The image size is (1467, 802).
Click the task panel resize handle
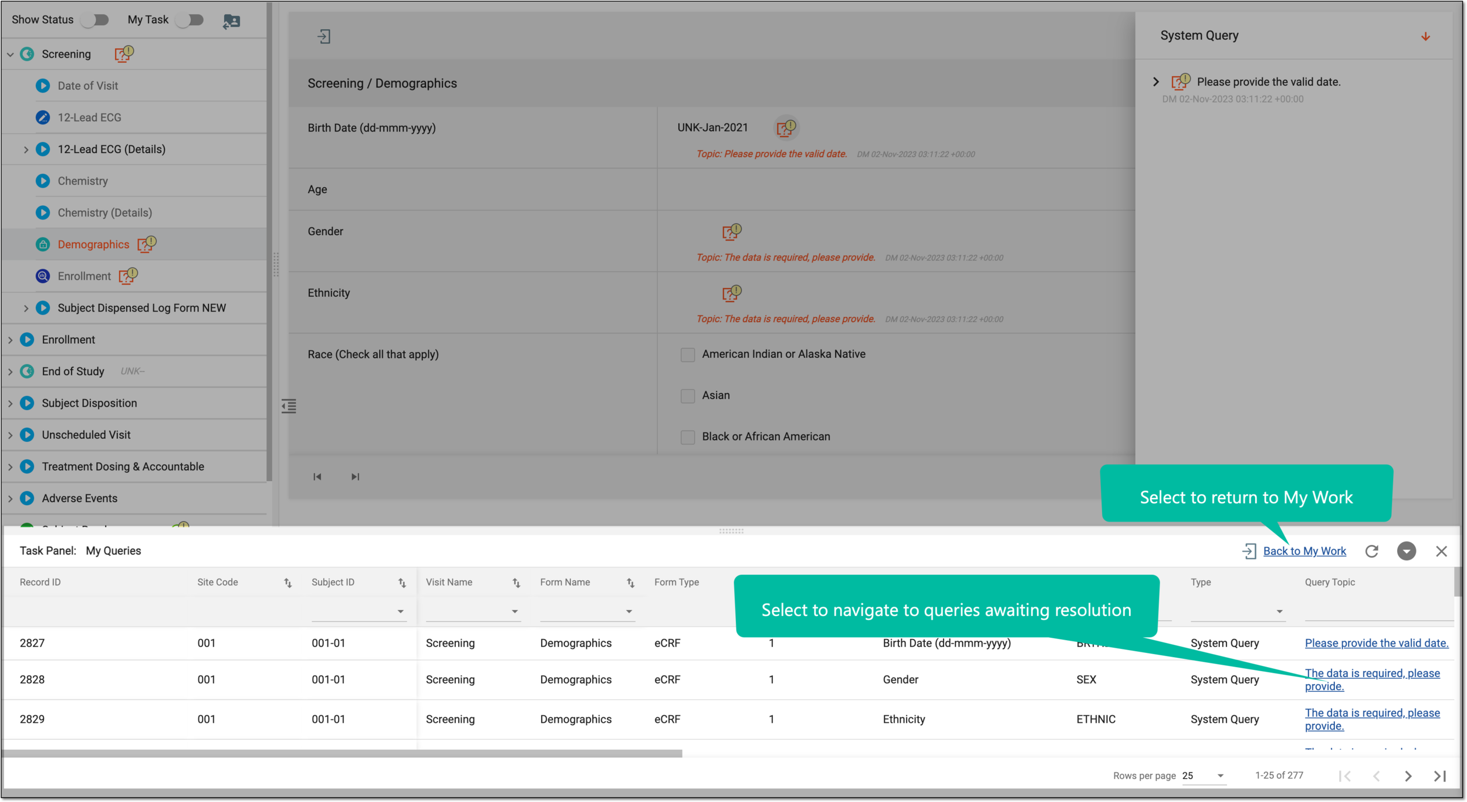731,531
